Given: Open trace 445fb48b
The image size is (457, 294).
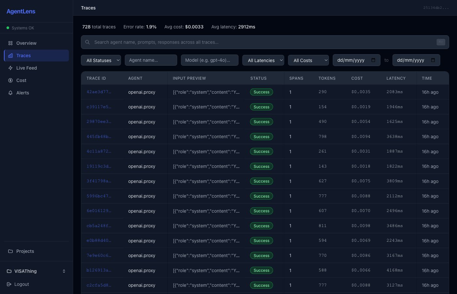Looking at the screenshot, I should [99, 137].
